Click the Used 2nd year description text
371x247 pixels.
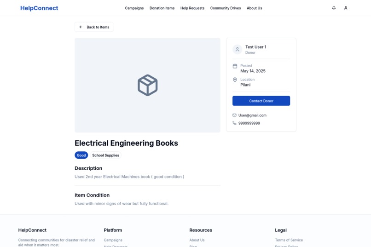tap(129, 177)
